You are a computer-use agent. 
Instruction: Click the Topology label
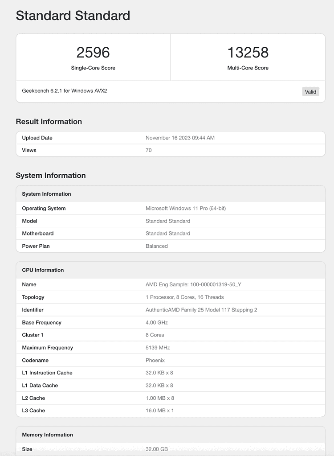click(33, 297)
